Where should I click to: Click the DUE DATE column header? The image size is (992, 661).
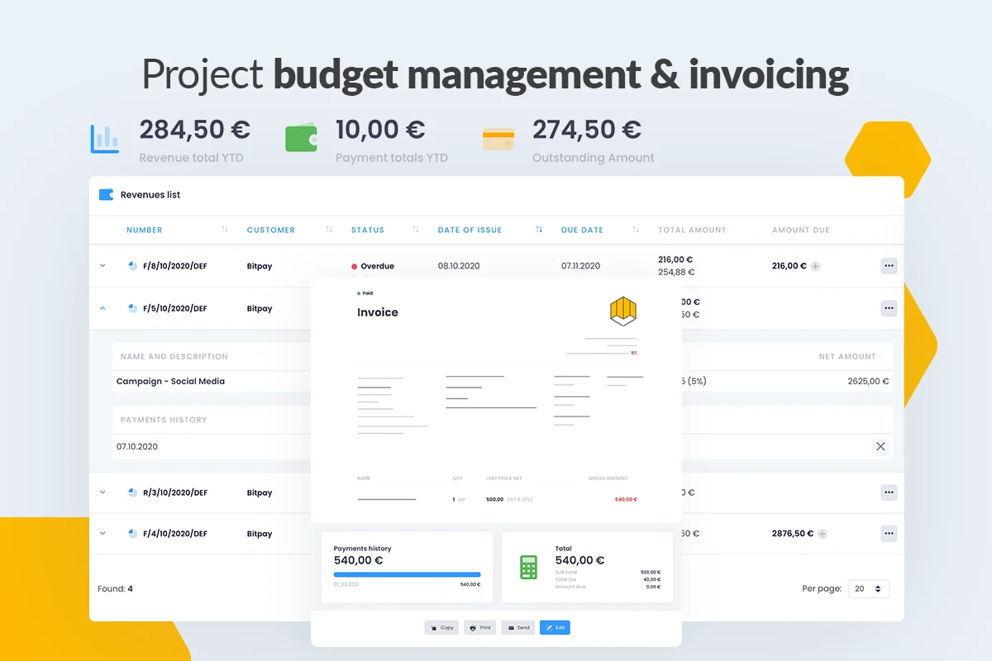click(582, 230)
